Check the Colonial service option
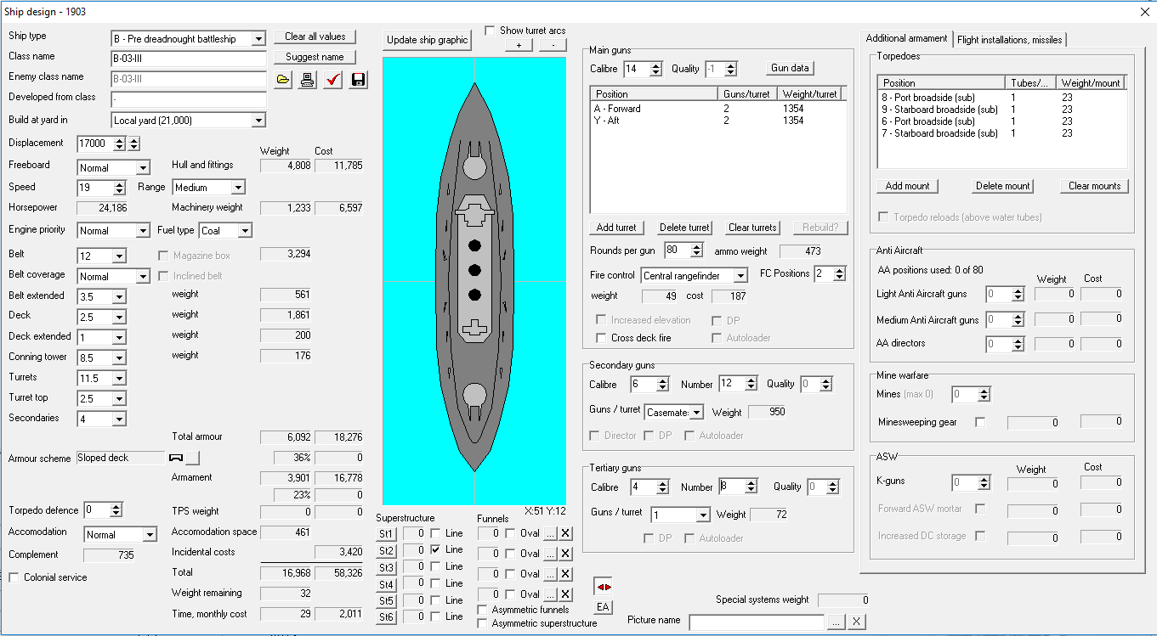Image resolution: width=1157 pixels, height=636 pixels. click(14, 577)
